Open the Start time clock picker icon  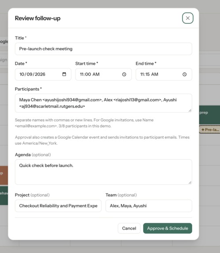point(124,74)
